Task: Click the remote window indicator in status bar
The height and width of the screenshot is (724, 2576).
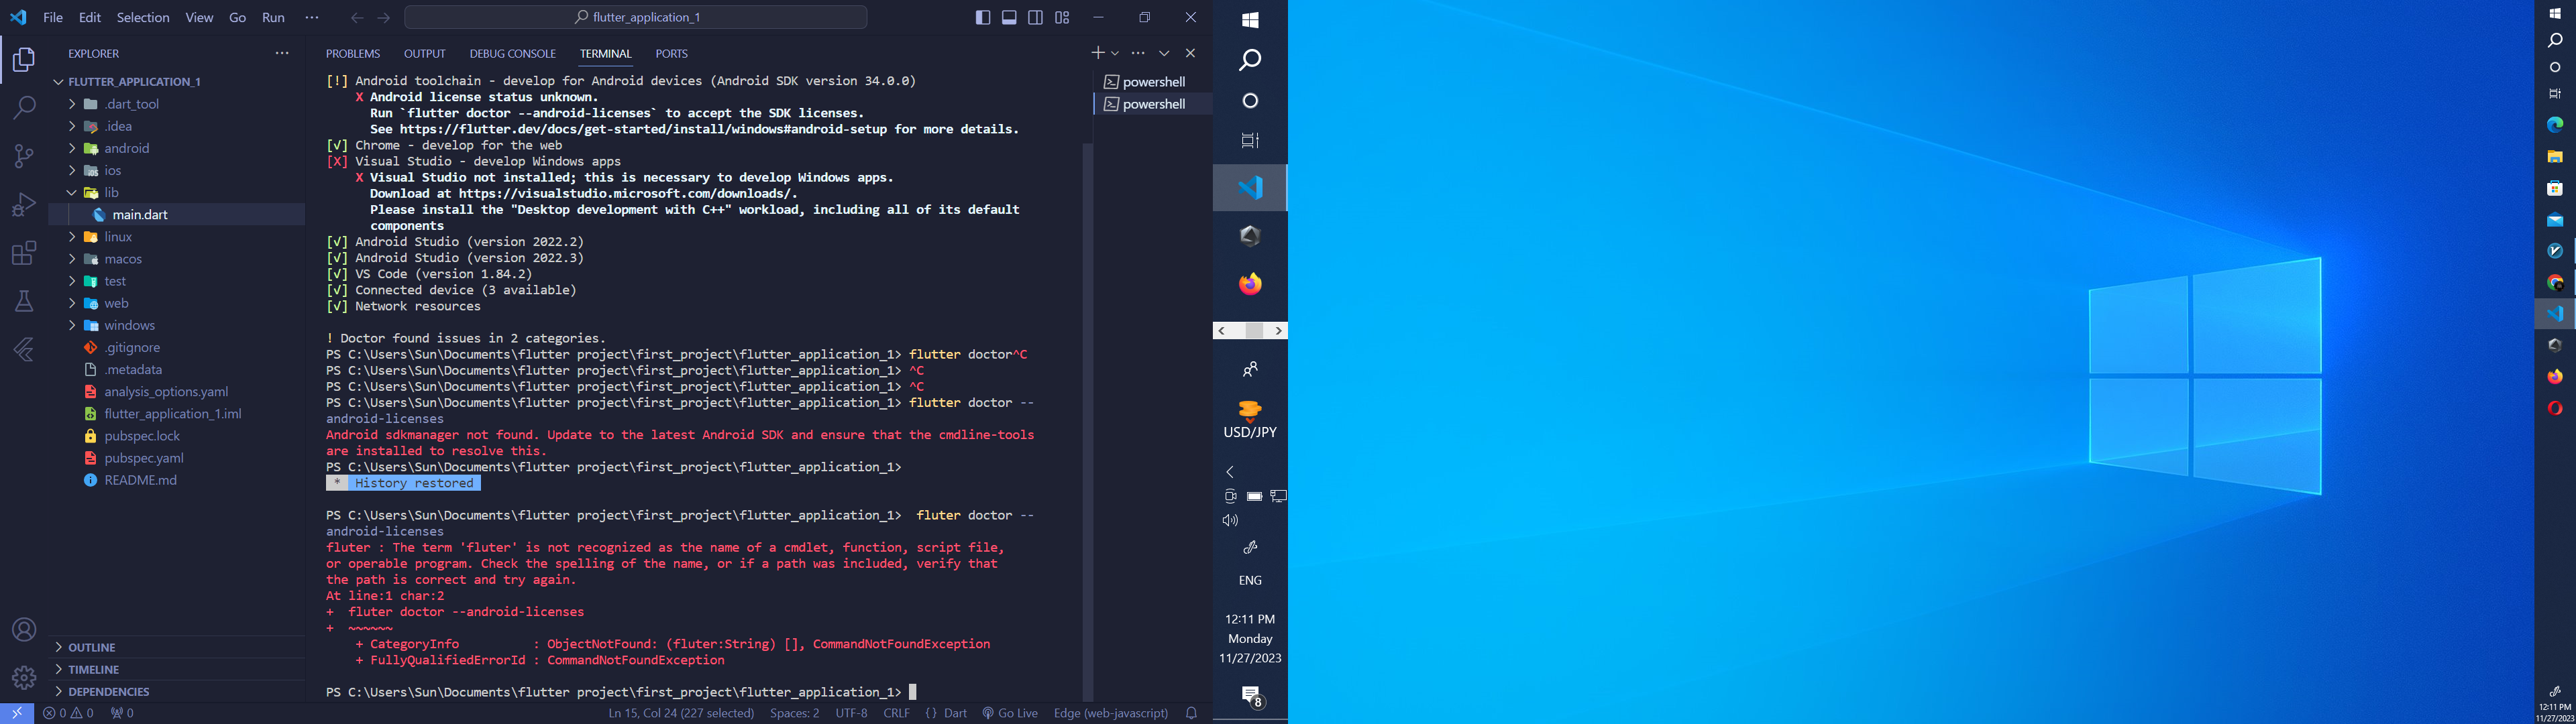Action: [x=17, y=713]
